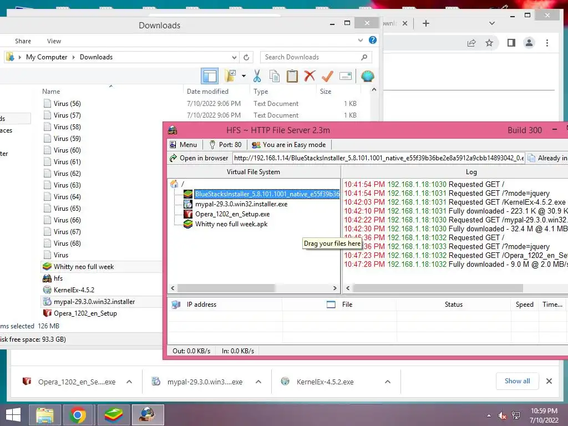Image resolution: width=568 pixels, height=426 pixels.
Task: Open the Share ribbon tab
Action: click(x=23, y=41)
